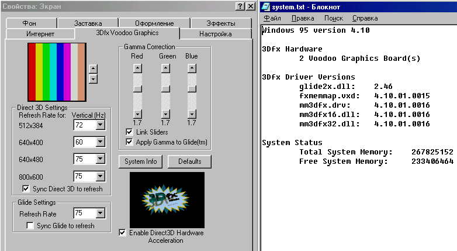This screenshot has height=251, width=457.
Task: Click '2 Voodoo Graphics Board(s)' text
Action: pos(359,59)
